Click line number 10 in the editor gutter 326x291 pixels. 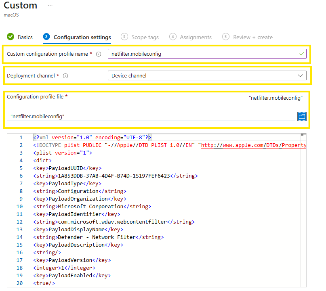pos(19,207)
